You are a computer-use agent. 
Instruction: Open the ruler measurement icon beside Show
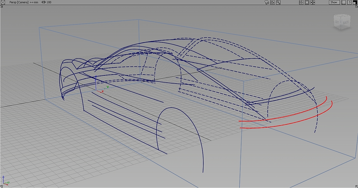(343, 2)
